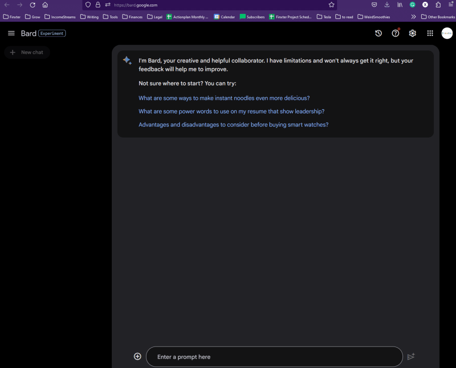Open the library bookmarks shelf icon
456x368 pixels.
(400, 4)
